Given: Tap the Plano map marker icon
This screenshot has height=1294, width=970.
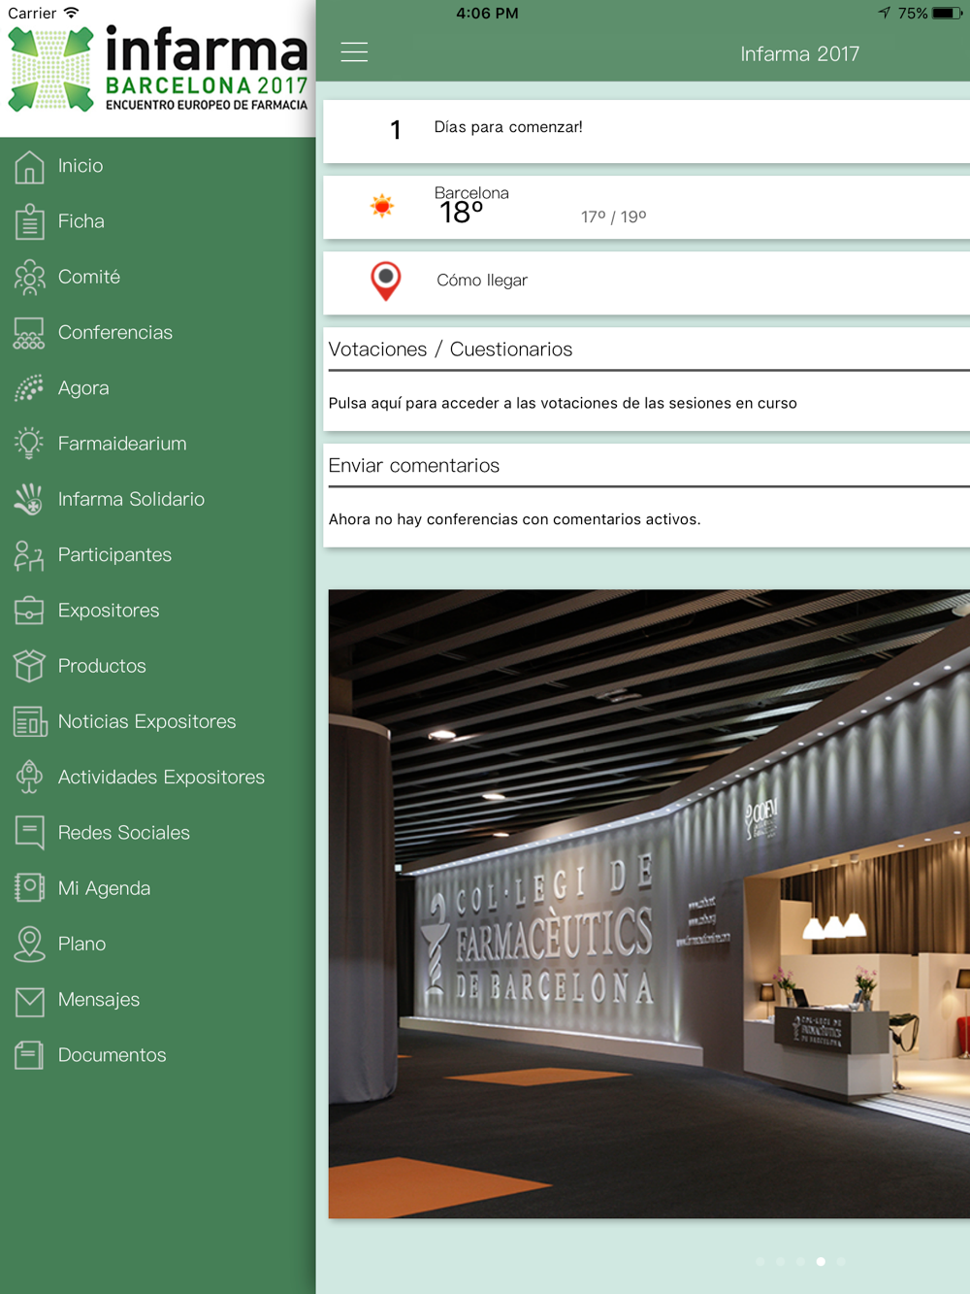Looking at the screenshot, I should click(x=29, y=945).
